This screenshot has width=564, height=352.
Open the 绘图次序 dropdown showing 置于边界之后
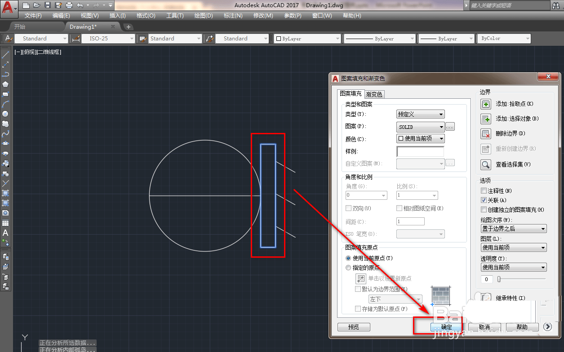[513, 229]
